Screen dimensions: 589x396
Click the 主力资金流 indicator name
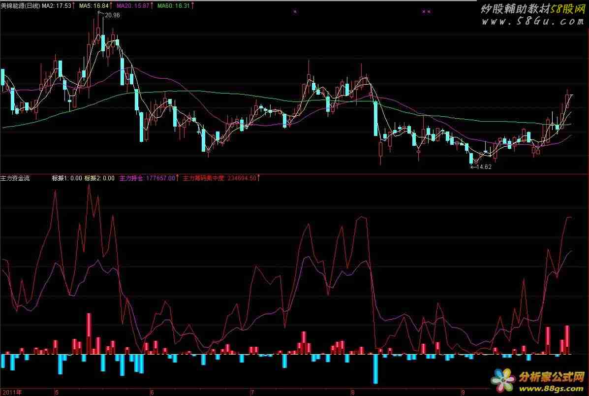(x=15, y=178)
